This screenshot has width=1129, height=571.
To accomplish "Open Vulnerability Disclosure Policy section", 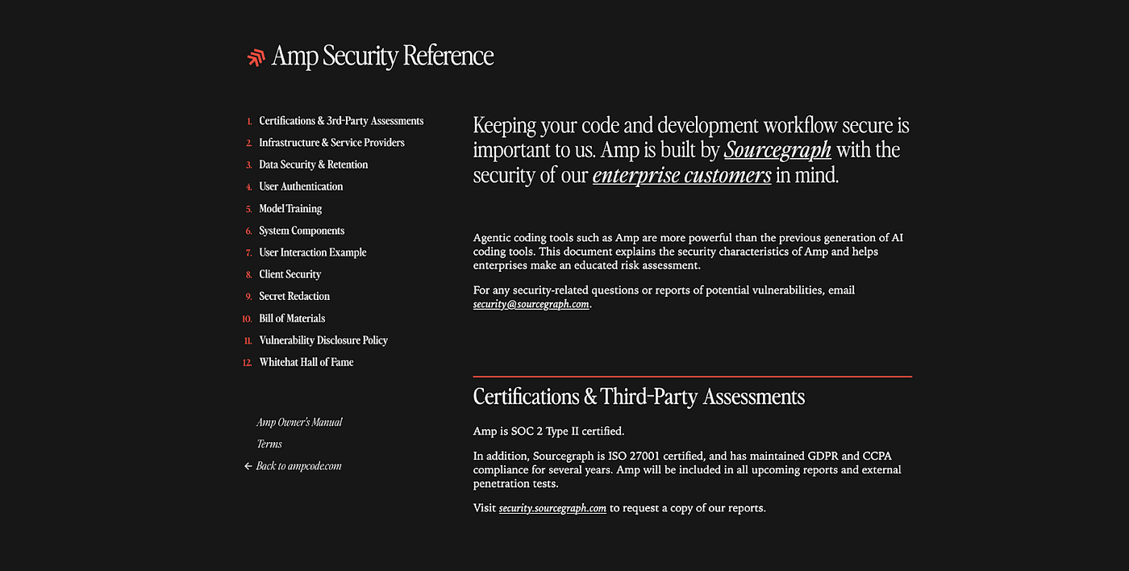I will pyautogui.click(x=323, y=340).
